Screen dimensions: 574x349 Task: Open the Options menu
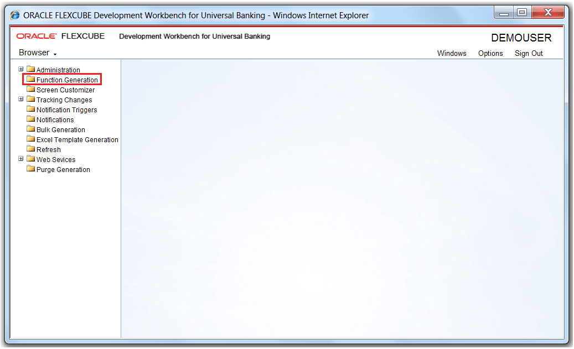(490, 54)
